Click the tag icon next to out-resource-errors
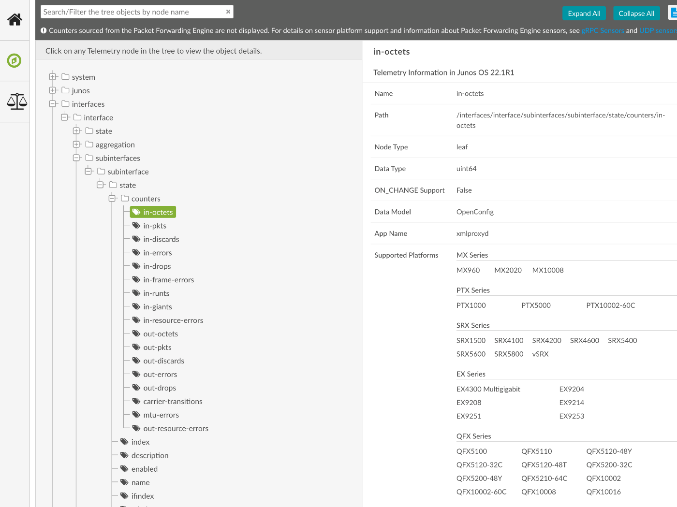The width and height of the screenshot is (677, 507). [x=136, y=429]
